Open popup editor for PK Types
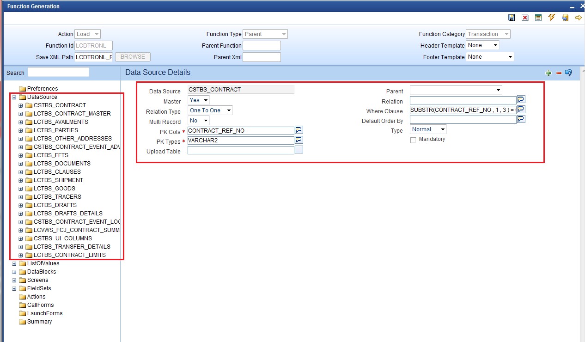Viewport: 585px width, 342px height. pos(299,140)
